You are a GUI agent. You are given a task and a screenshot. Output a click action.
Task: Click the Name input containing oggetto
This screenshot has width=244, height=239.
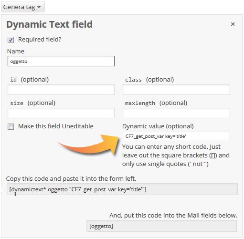tap(61, 61)
